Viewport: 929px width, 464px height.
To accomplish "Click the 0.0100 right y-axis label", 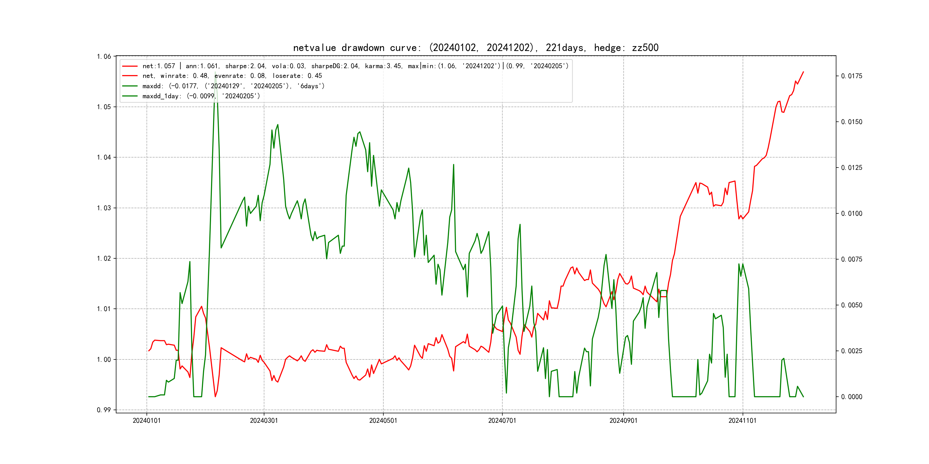I will pos(852,214).
